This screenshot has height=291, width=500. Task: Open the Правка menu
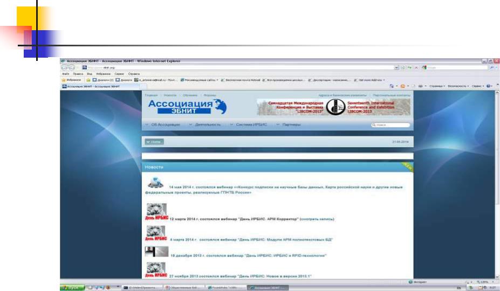click(x=78, y=74)
